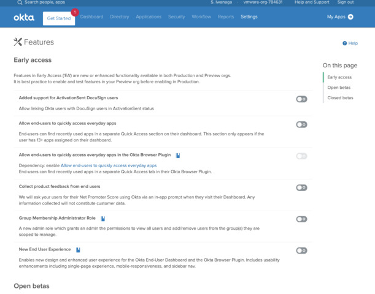Click the Okta logo
Screen dimensions: 375x294
[x=24, y=17]
